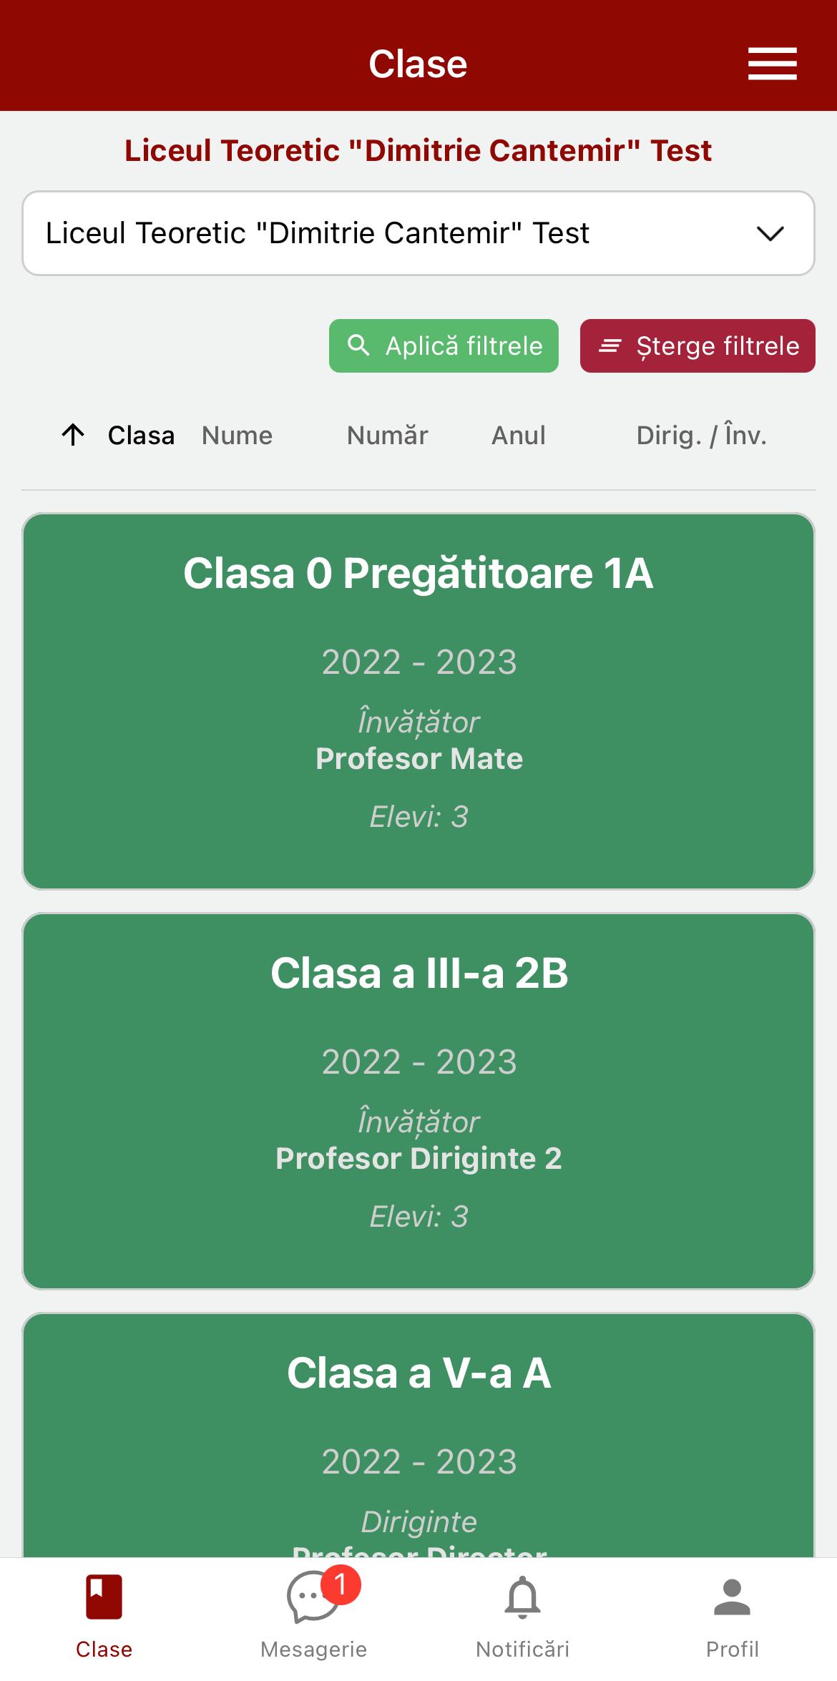Tap the Notificări bell icon

tap(523, 1597)
